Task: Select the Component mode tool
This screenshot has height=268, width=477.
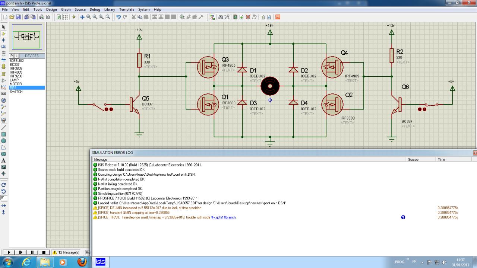Action: 4,33
